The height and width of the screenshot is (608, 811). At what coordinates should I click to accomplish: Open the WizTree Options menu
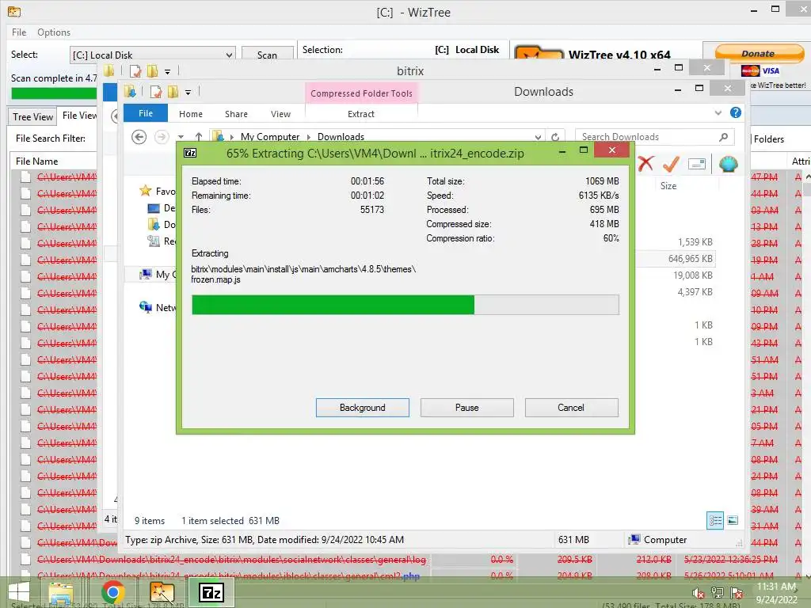point(54,32)
